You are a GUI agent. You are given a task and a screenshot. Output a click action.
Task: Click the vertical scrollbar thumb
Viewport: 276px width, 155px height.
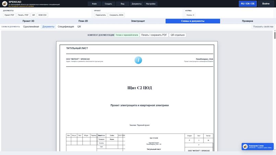275,35
